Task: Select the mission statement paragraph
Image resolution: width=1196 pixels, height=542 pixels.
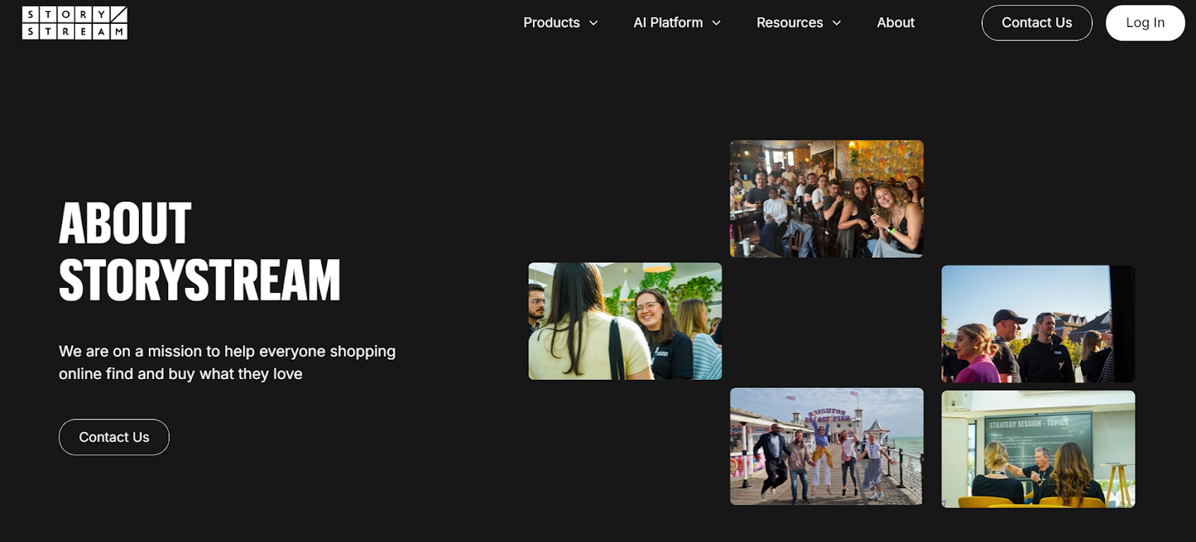Action: pyautogui.click(x=227, y=363)
